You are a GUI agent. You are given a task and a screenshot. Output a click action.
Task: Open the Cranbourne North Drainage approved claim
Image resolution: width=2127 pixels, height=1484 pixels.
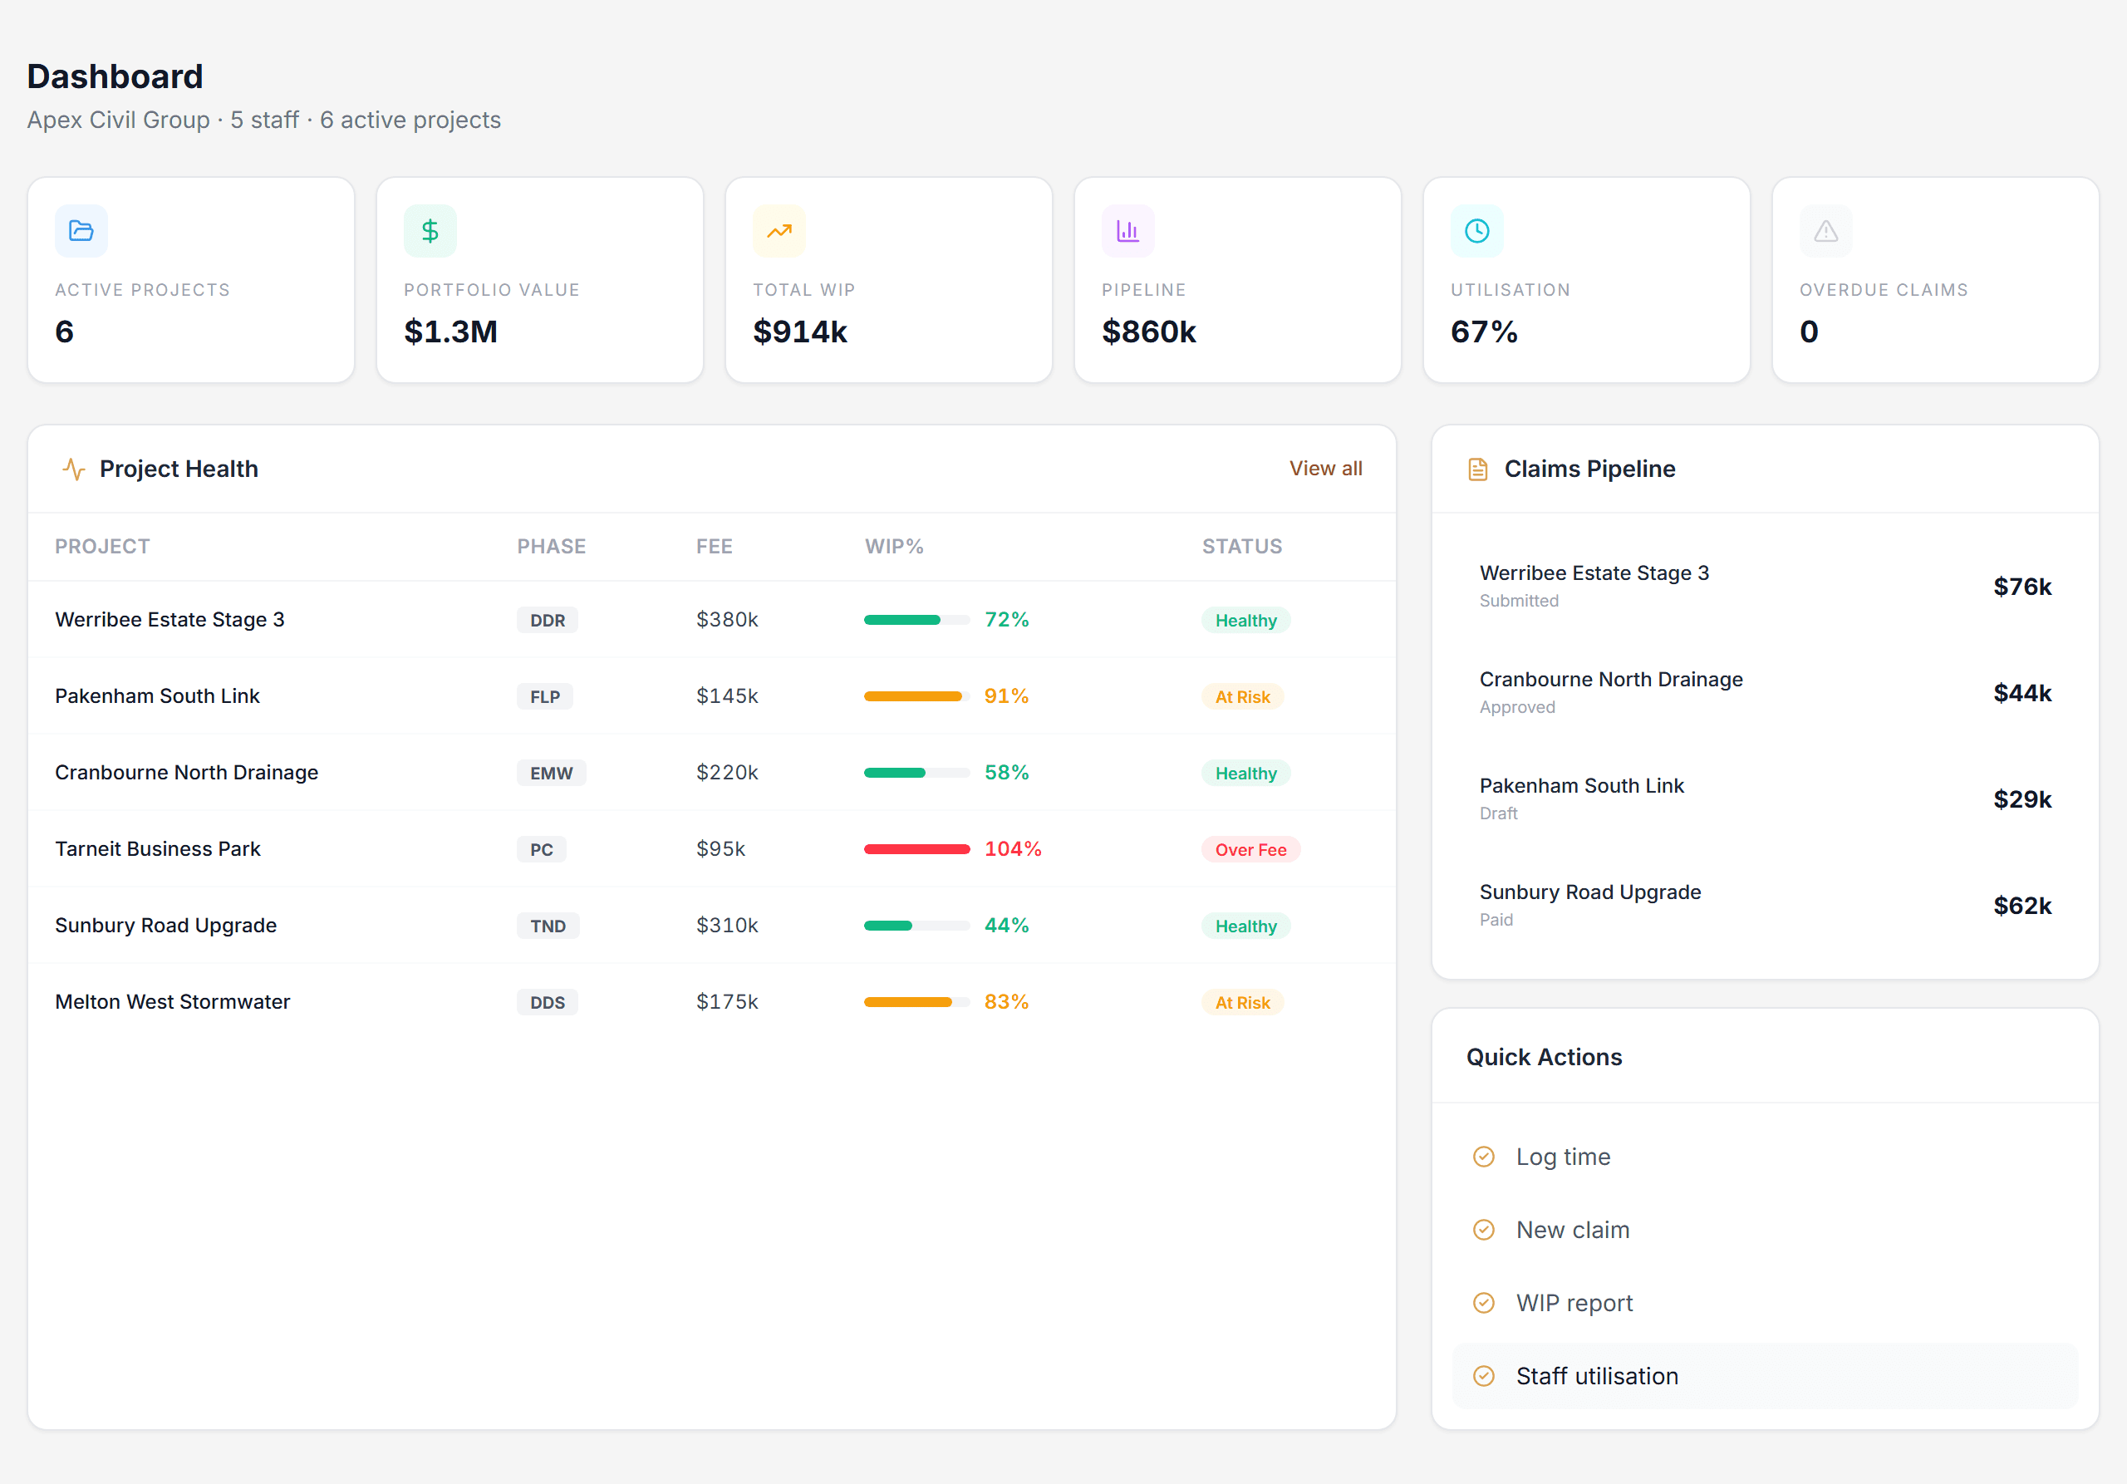1765,693
